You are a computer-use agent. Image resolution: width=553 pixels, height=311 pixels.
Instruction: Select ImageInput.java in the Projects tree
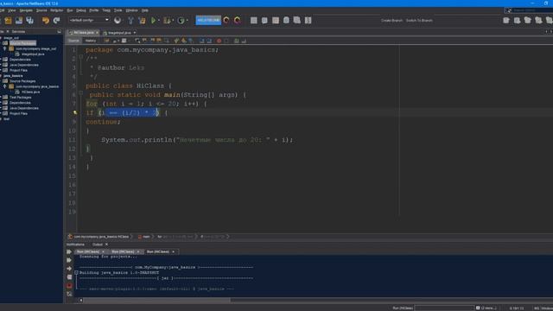coord(33,54)
